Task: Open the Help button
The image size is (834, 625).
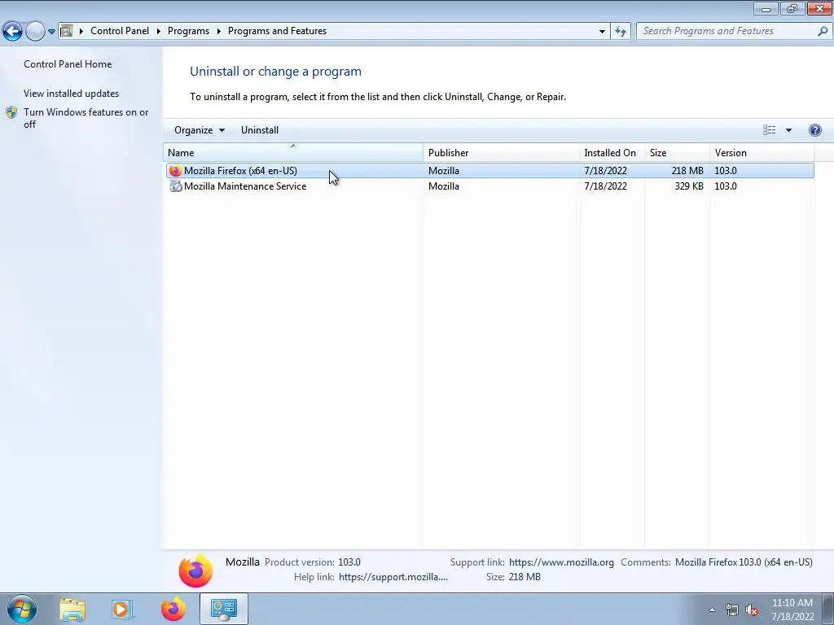Action: (x=814, y=130)
